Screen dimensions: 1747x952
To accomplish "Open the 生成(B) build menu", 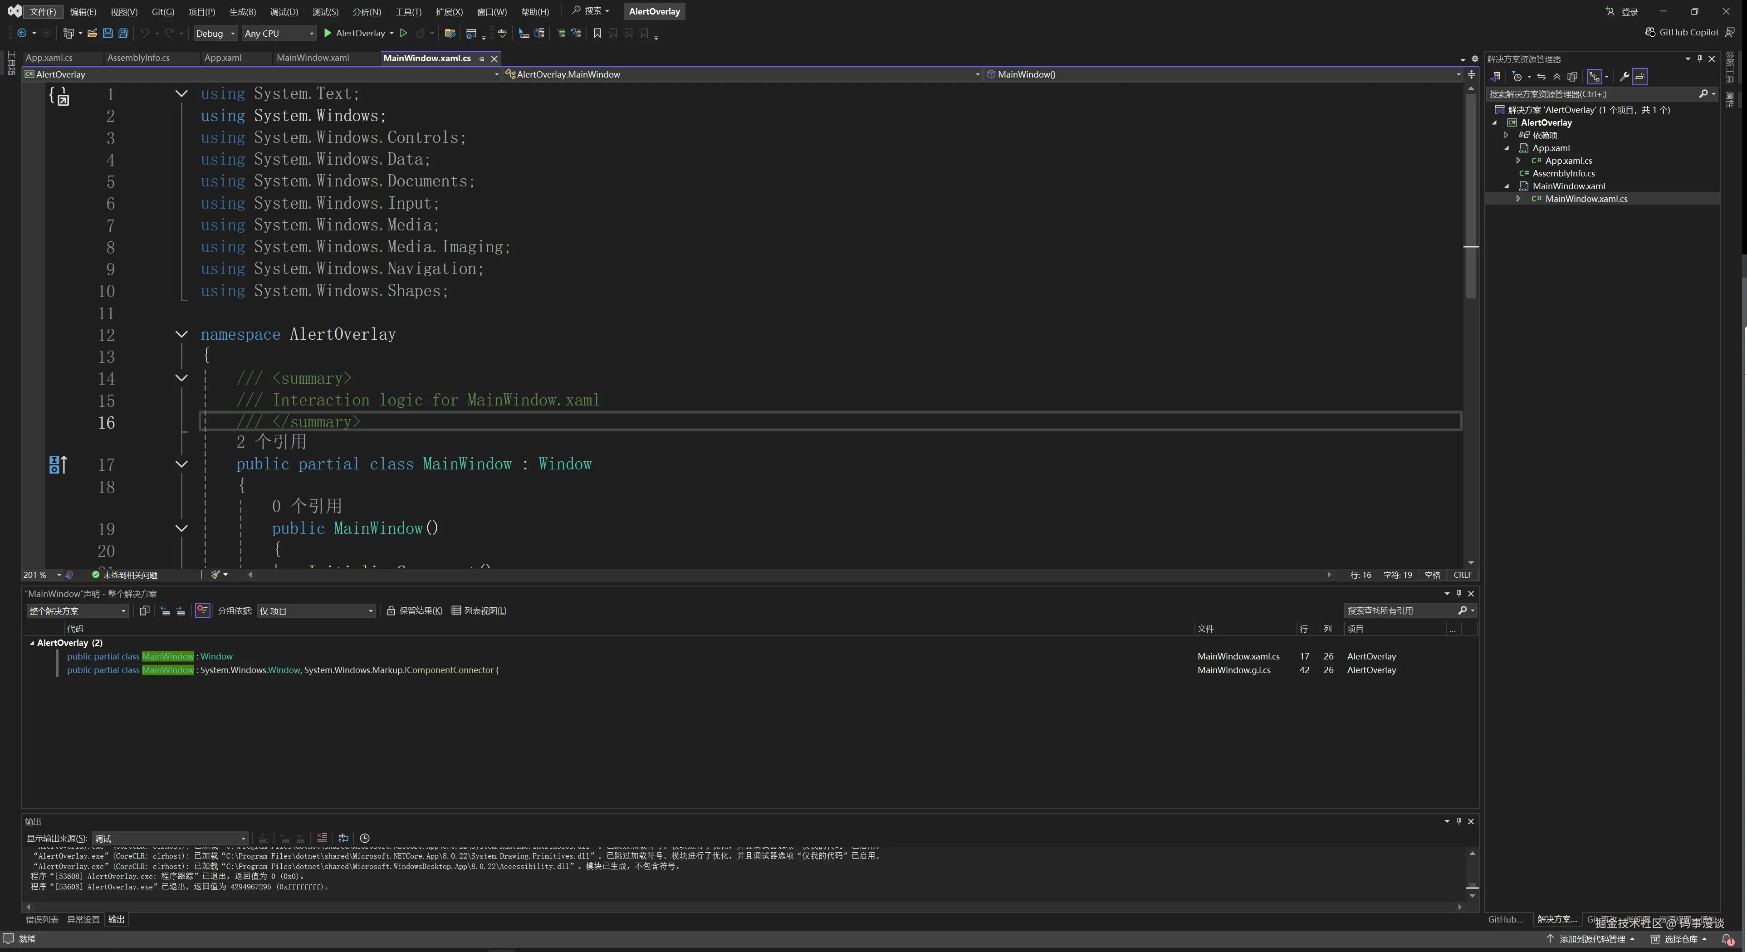I will click(242, 11).
